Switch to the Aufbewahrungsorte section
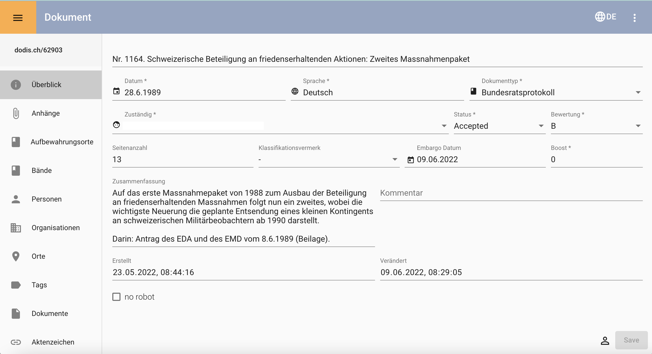The height and width of the screenshot is (354, 652). coord(62,142)
